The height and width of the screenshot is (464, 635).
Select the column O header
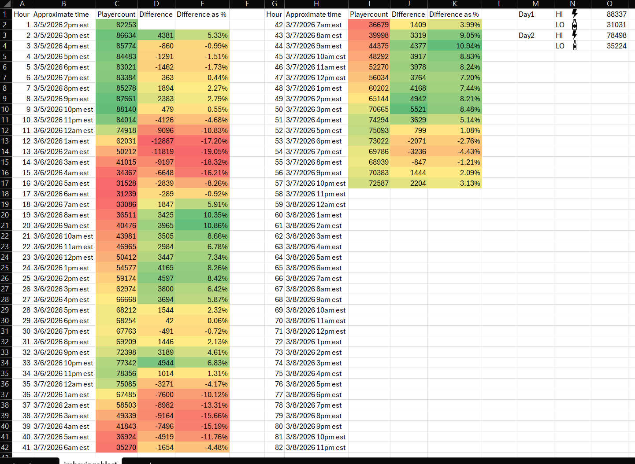[609, 4]
